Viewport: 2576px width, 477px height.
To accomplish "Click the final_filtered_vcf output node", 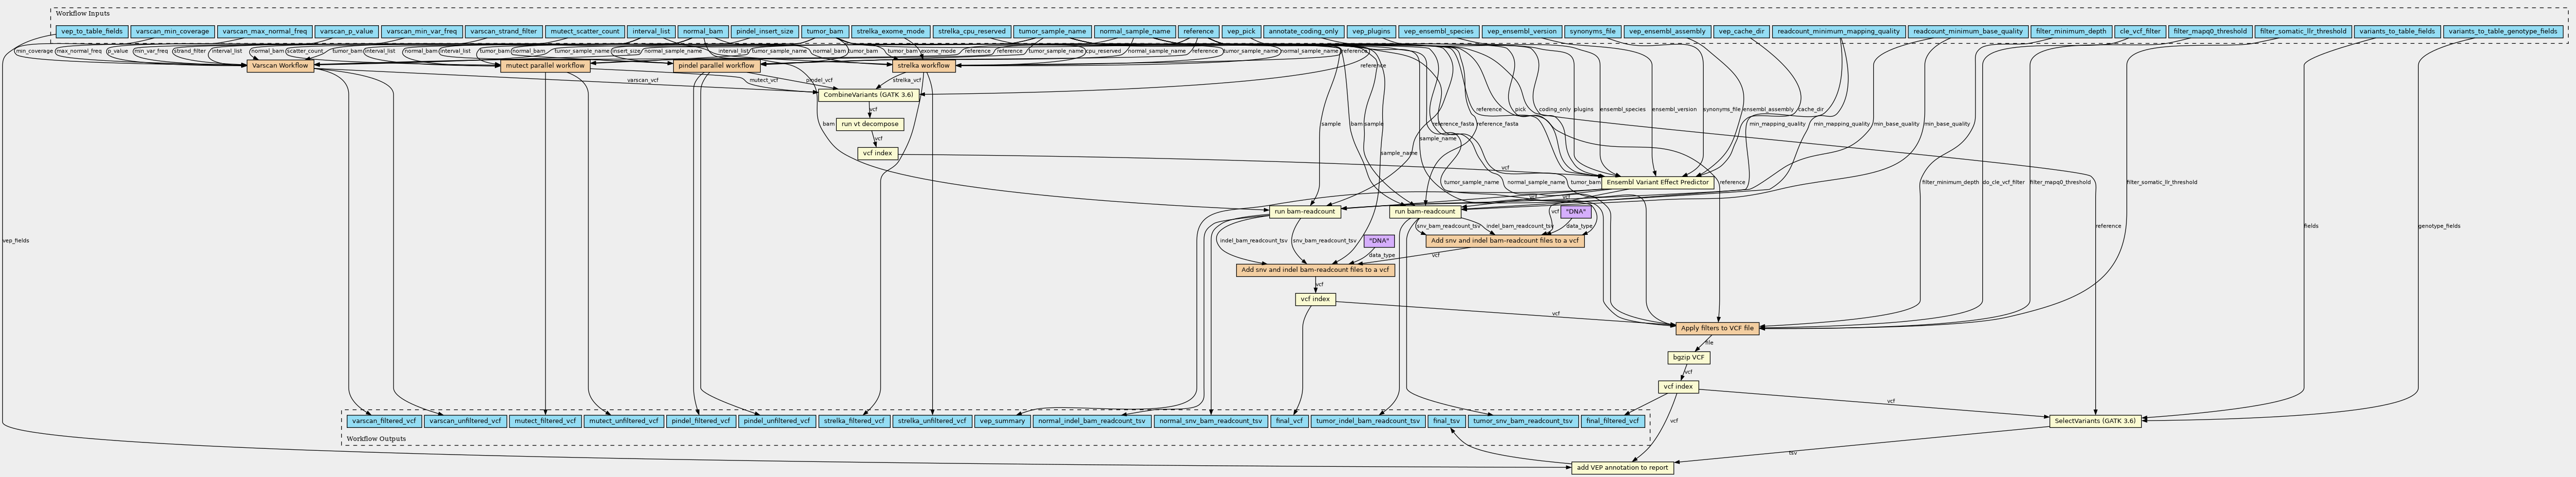I will click(x=1613, y=421).
